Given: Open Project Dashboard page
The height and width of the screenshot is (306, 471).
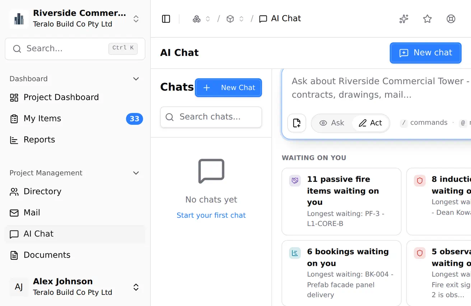Looking at the screenshot, I should pyautogui.click(x=75, y=98).
